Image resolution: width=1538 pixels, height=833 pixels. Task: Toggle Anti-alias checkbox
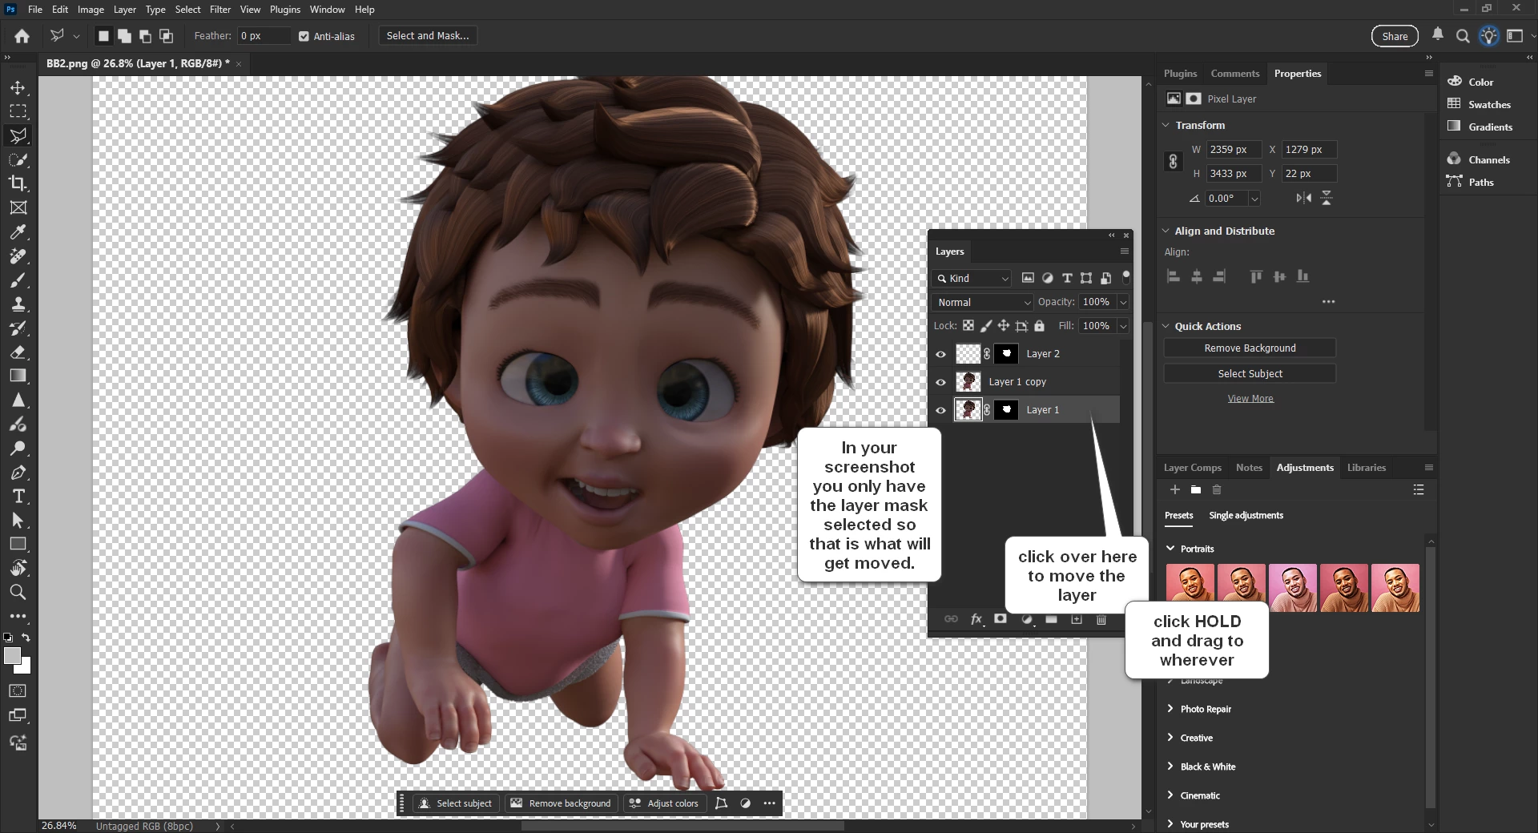pos(304,36)
